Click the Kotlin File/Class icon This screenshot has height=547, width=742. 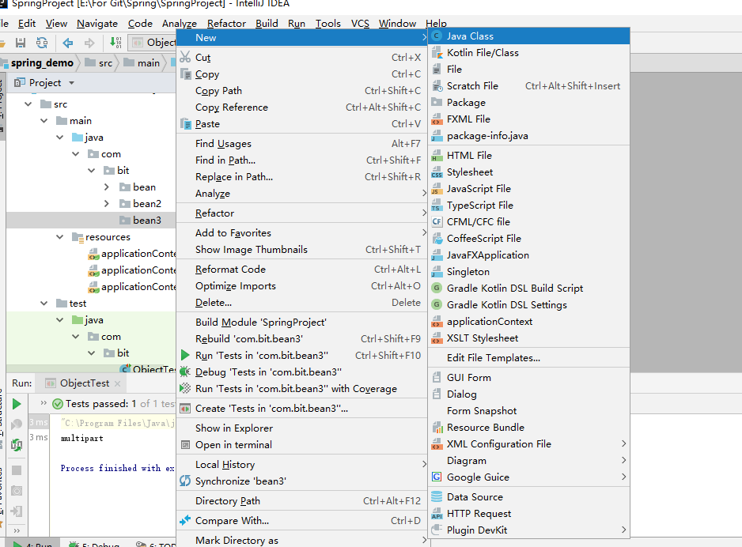click(437, 53)
